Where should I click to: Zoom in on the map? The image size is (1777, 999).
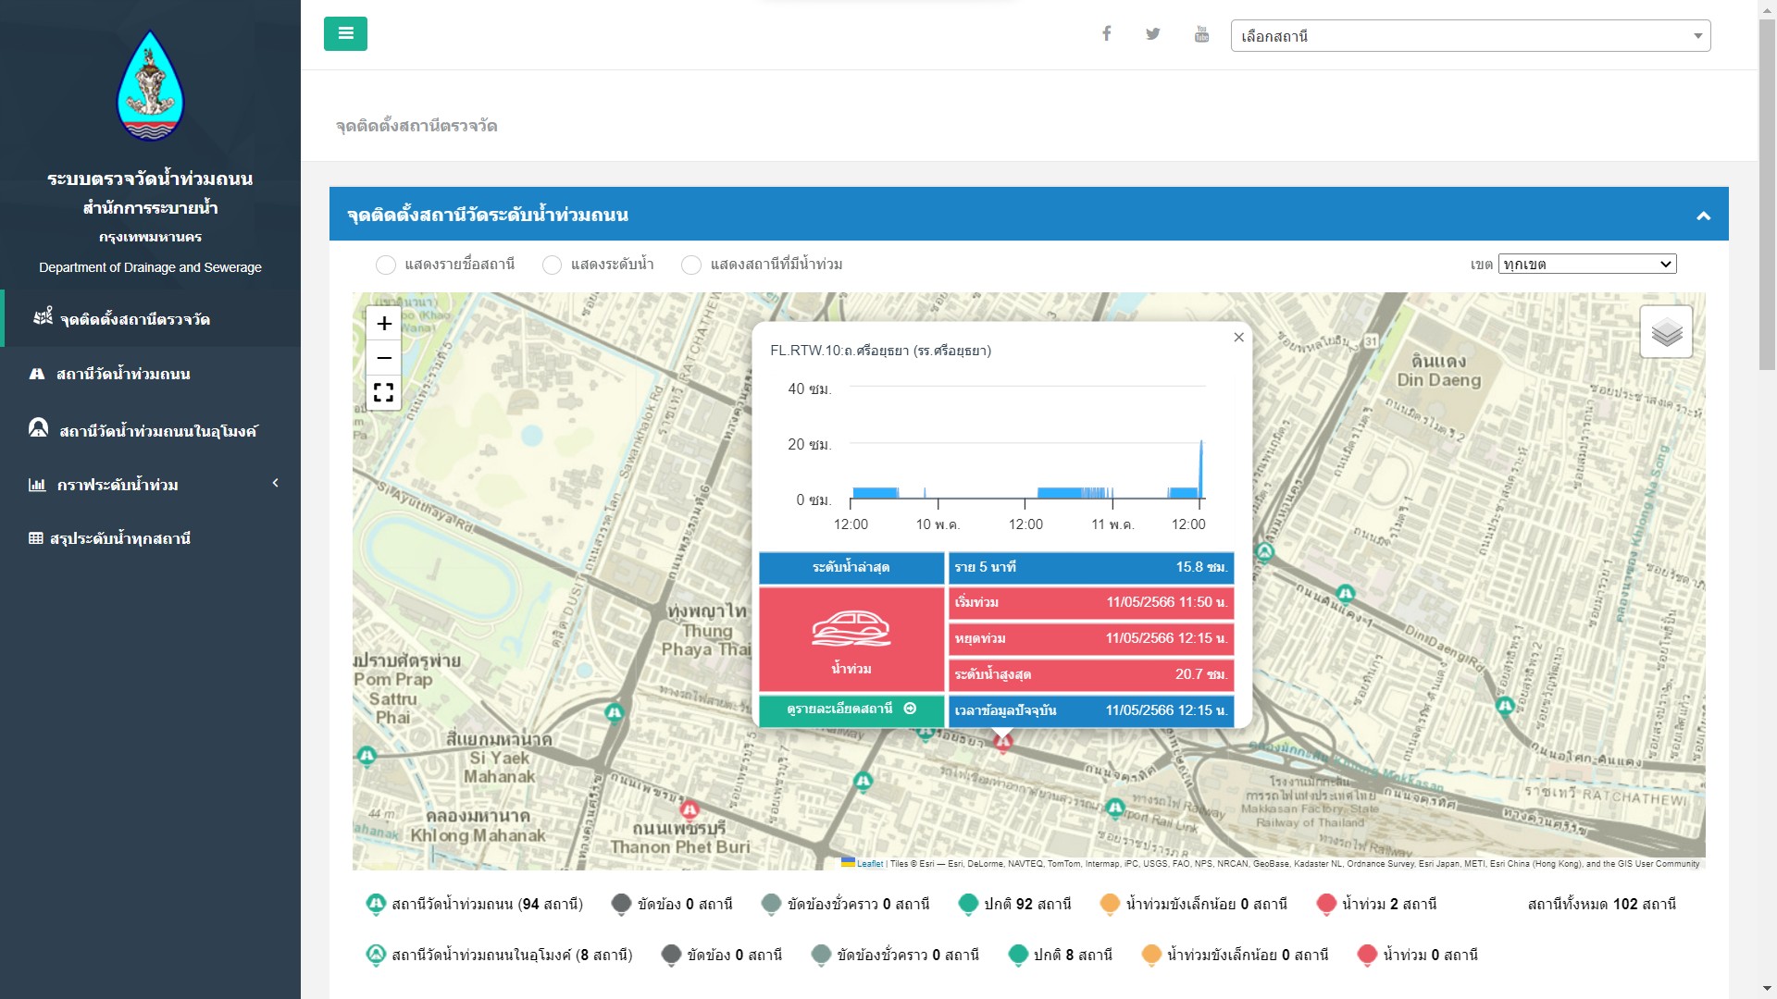coord(384,324)
